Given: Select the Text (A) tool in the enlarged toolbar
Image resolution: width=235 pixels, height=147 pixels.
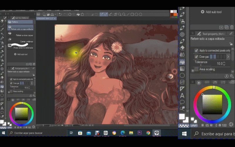Looking at the screenshot, I should click(x=182, y=95).
